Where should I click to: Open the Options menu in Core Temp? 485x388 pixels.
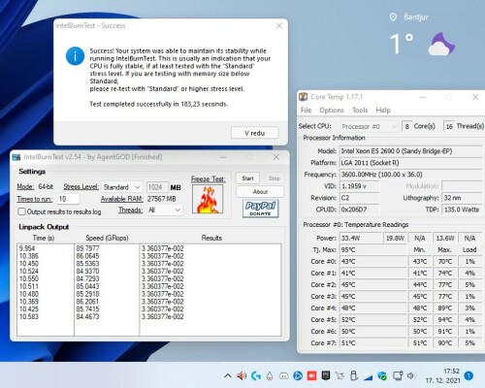click(x=332, y=111)
